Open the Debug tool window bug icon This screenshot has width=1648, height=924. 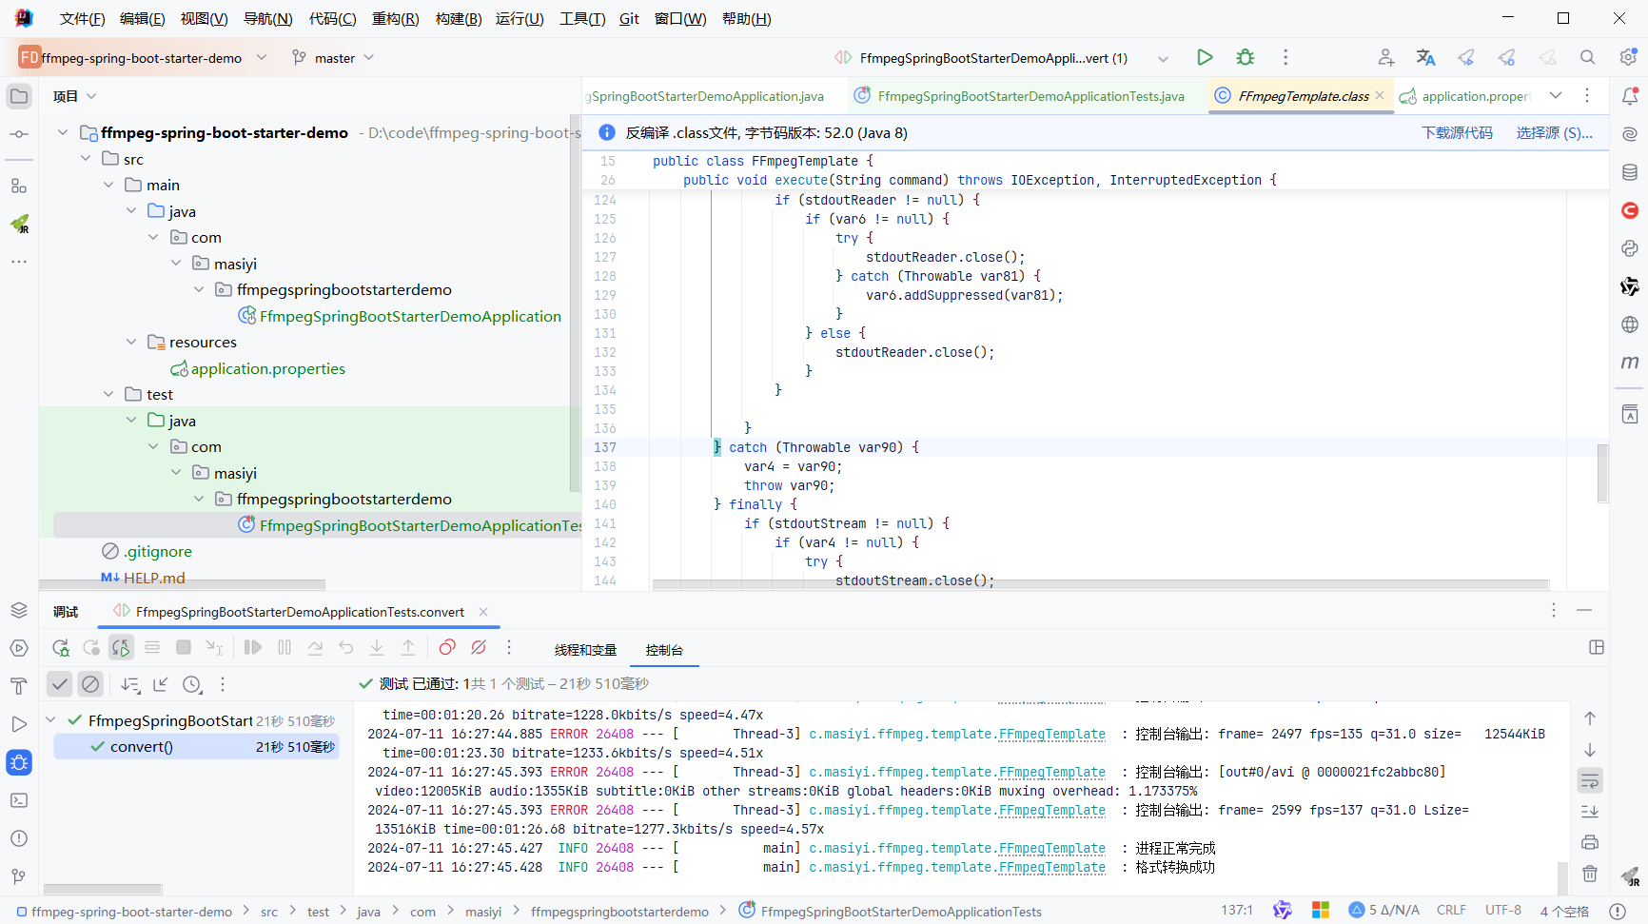pos(19,762)
